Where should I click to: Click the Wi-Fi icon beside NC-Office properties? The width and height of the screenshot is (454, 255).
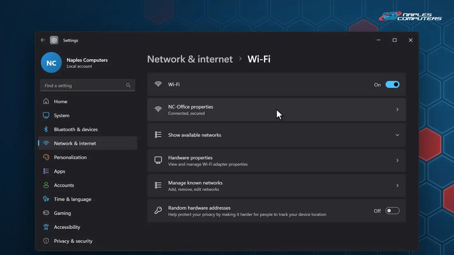pyautogui.click(x=158, y=110)
